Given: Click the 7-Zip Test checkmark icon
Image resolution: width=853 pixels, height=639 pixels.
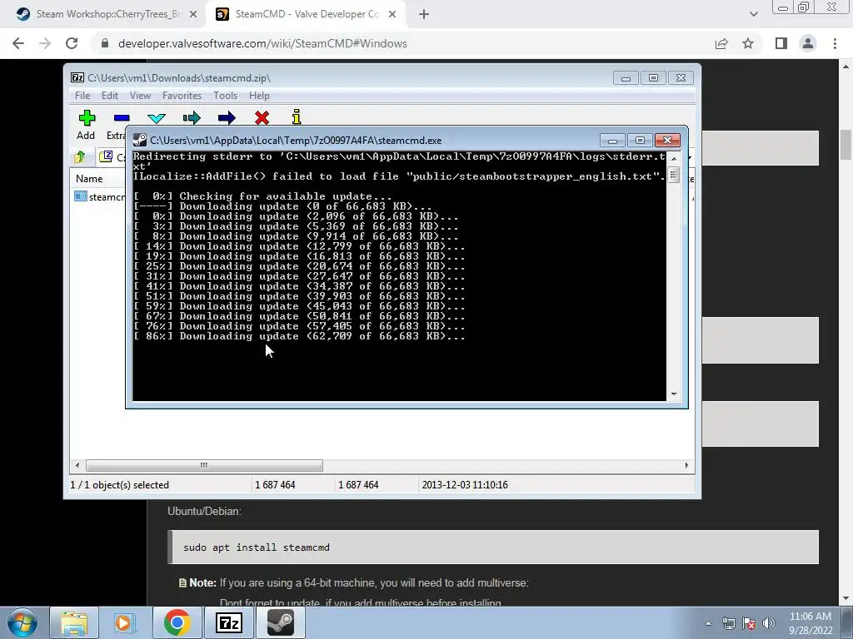Looking at the screenshot, I should click(x=157, y=118).
